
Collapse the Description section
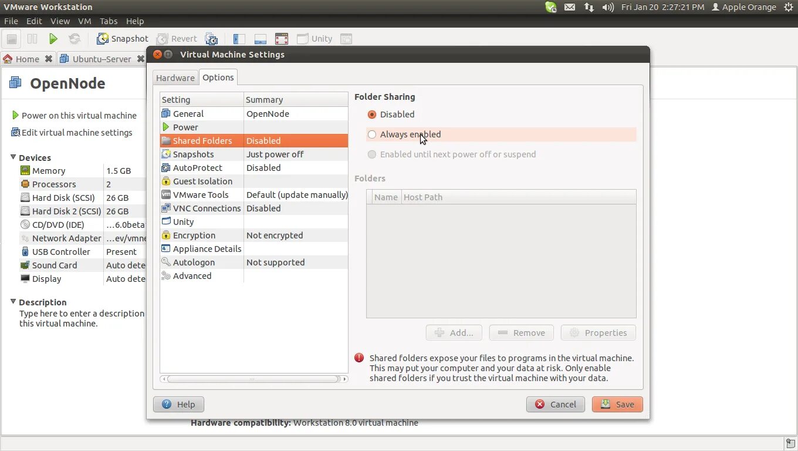[x=13, y=302]
